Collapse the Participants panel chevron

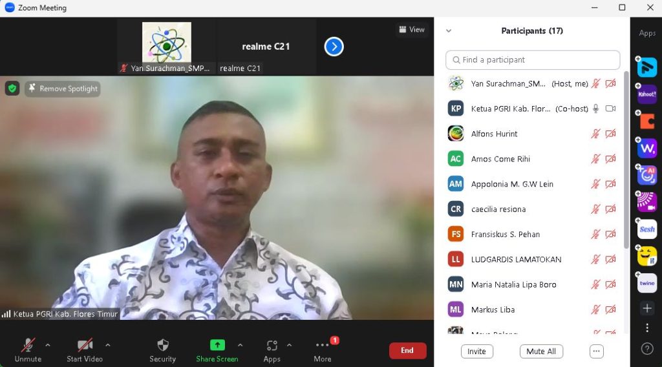pos(449,30)
